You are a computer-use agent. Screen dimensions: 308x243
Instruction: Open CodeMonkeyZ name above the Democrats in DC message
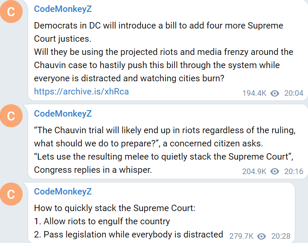[x=63, y=9]
